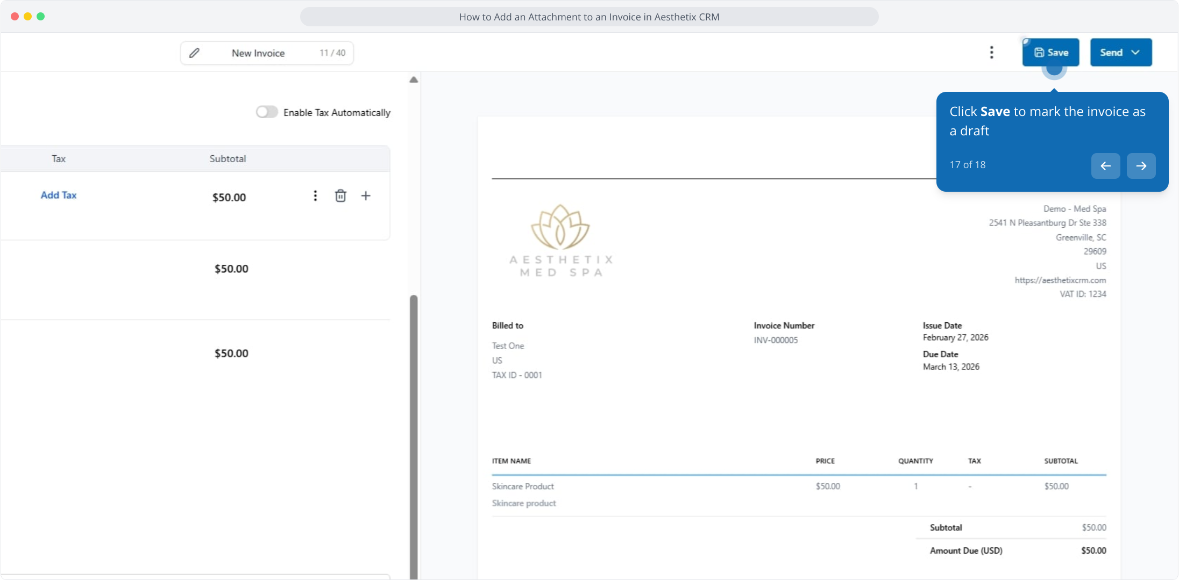The image size is (1179, 580).
Task: Delete the line item with trash icon
Action: [x=340, y=195]
